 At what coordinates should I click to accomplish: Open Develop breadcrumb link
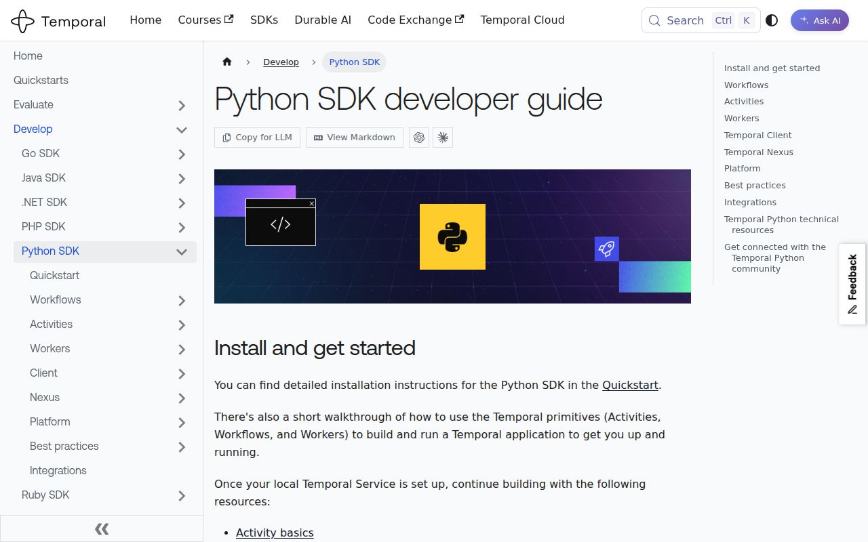click(281, 62)
